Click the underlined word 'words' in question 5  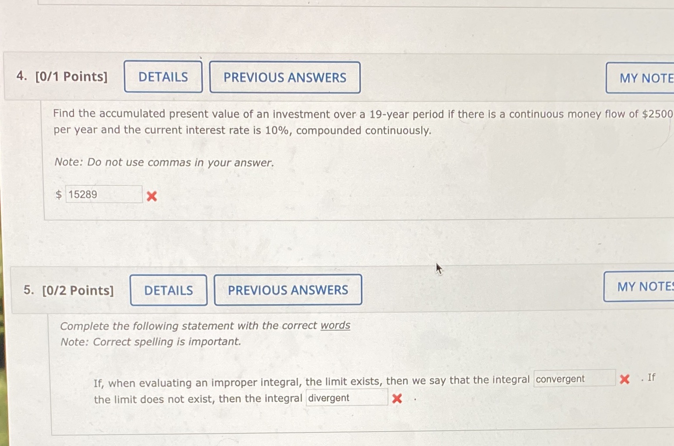pos(335,325)
